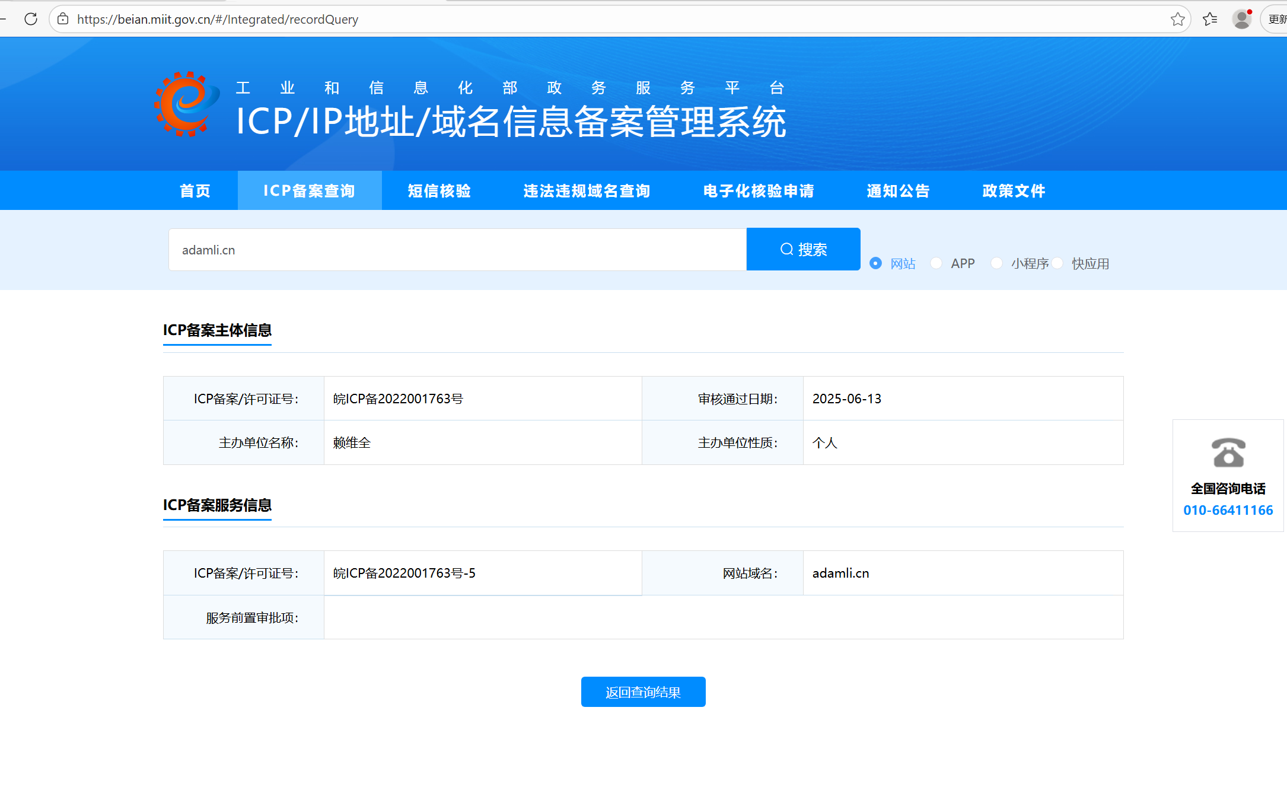Click the user profile avatar icon
This screenshot has height=787, width=1287.
[x=1241, y=19]
